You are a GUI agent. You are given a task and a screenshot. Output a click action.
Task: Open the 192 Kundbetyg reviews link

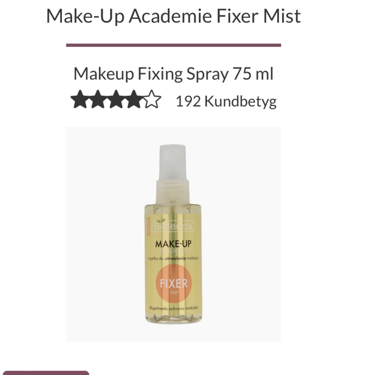[x=226, y=101]
